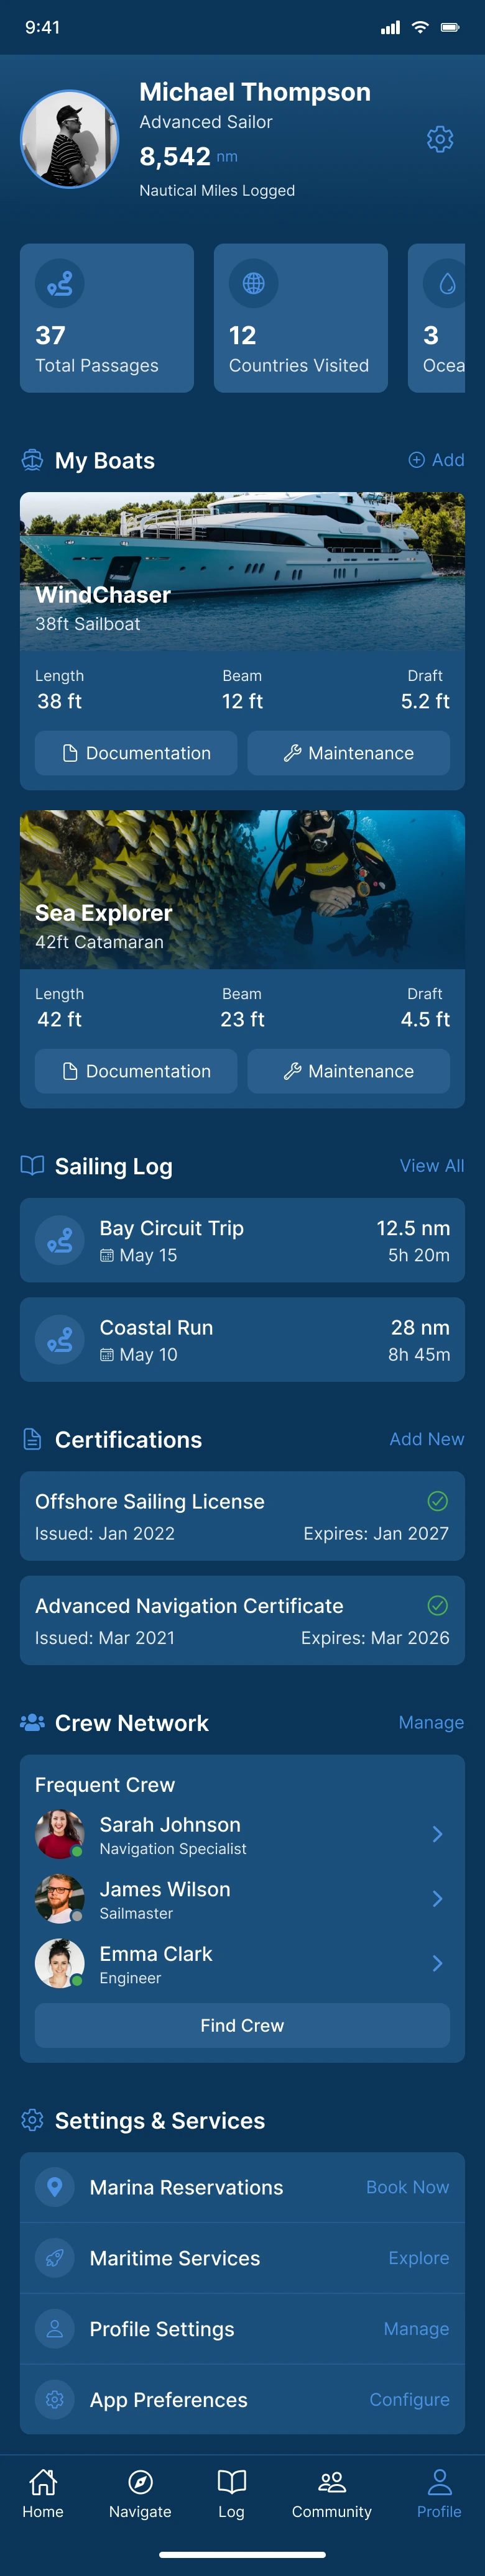
Task: Go to the Home tab
Action: point(43,2492)
